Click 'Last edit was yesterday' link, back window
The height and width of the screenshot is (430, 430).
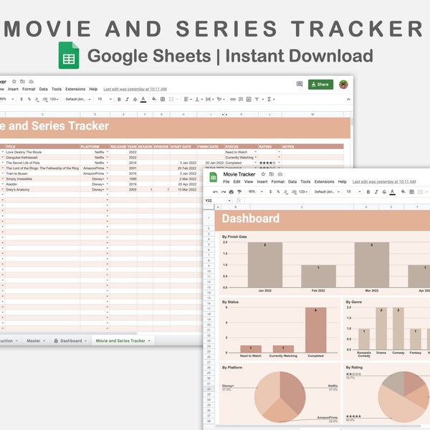click(x=135, y=89)
